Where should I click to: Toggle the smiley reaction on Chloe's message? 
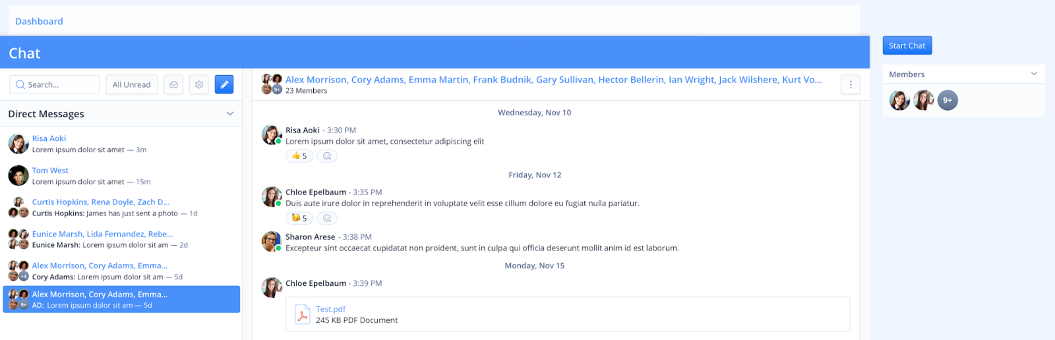point(299,218)
